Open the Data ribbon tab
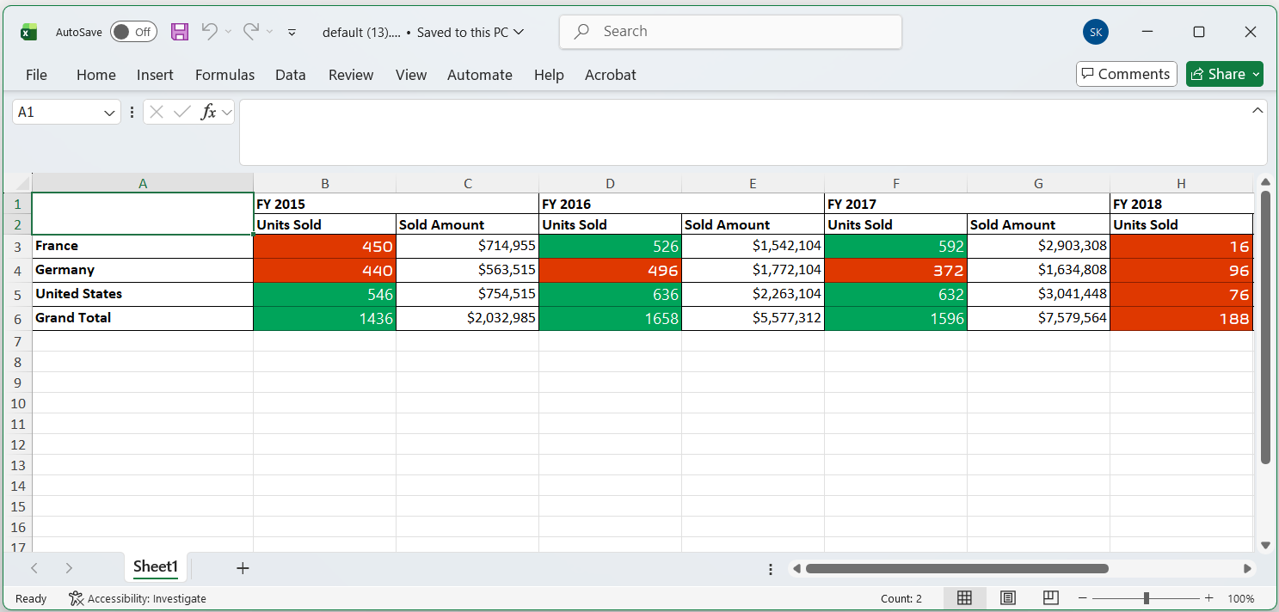Viewport: 1279px width, 612px height. click(291, 75)
